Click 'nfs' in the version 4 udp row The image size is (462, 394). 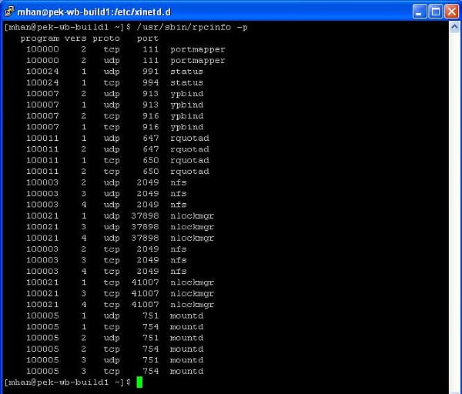click(179, 205)
